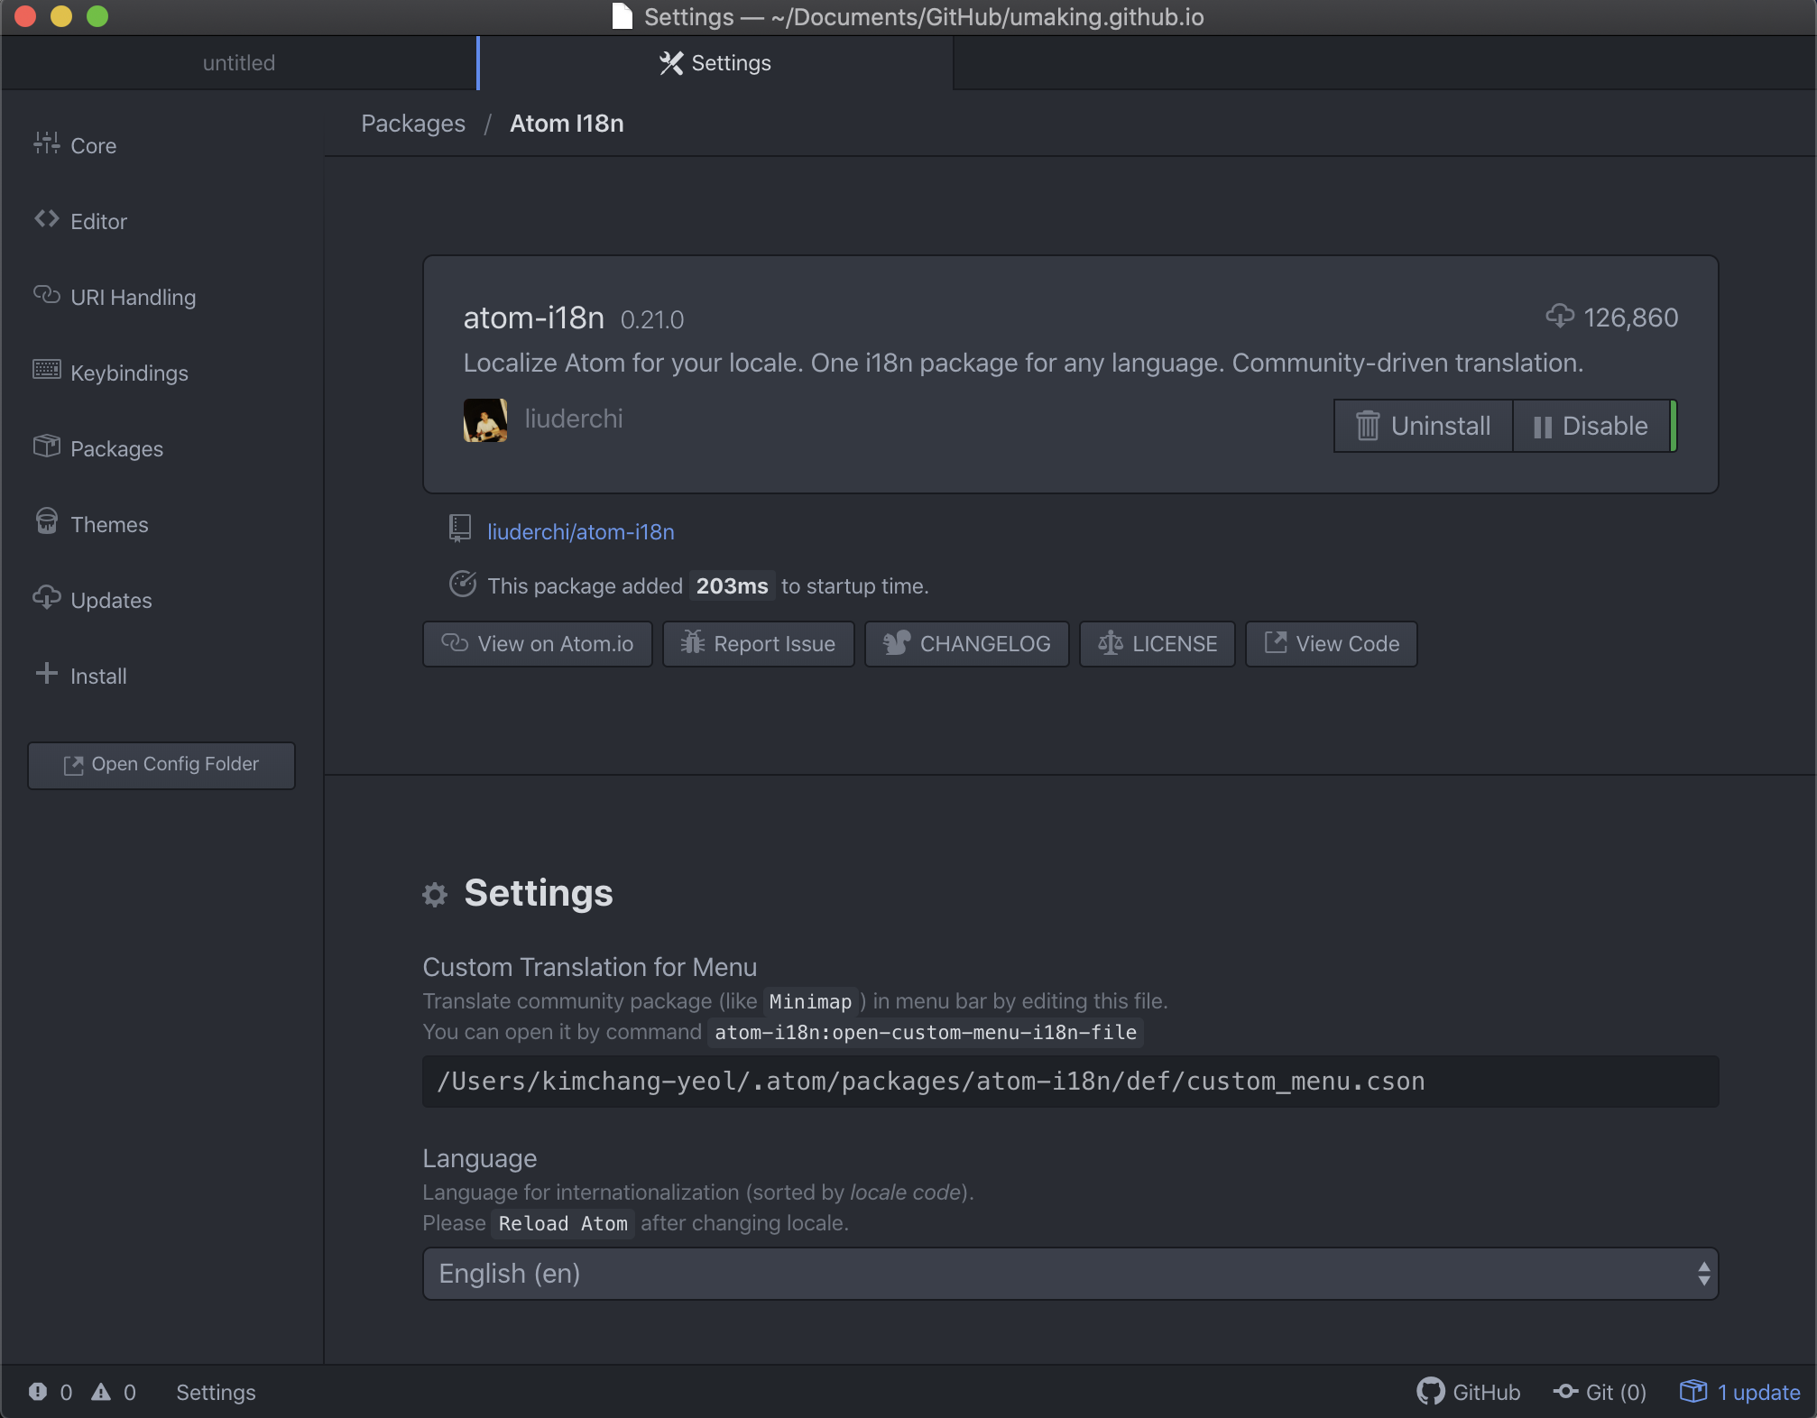Image resolution: width=1817 pixels, height=1418 pixels.
Task: Click the Editor code brackets icon
Action: [46, 219]
